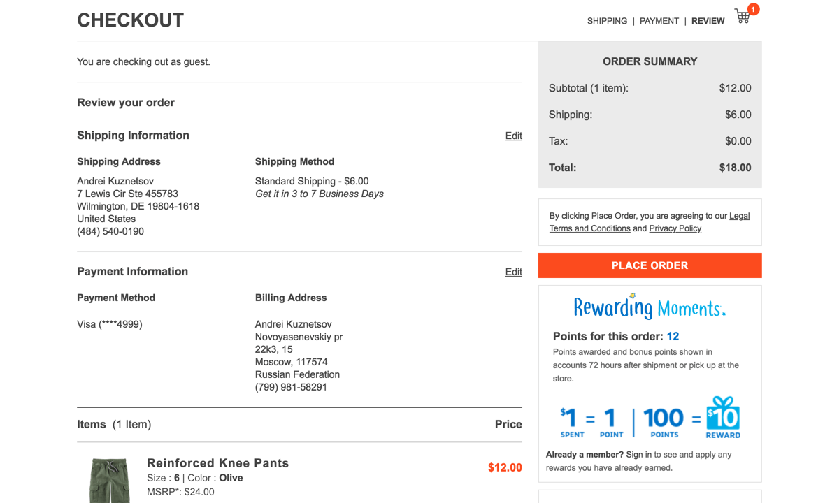Edit the Shipping Information section
839x503 pixels.
point(513,136)
